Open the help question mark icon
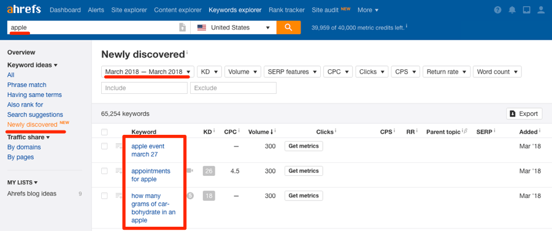Screen dimensions: 552x231 click(497, 10)
